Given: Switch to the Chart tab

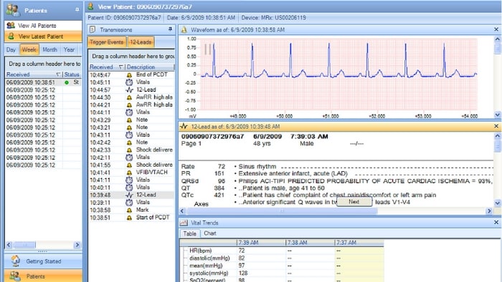Looking at the screenshot, I should pos(210,233).
